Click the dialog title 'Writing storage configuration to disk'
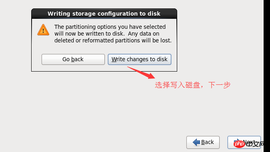The width and height of the screenshot is (270, 152). pos(104,14)
